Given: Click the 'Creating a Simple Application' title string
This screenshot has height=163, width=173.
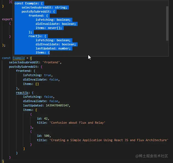Looking at the screenshot, I should [x=109, y=140].
